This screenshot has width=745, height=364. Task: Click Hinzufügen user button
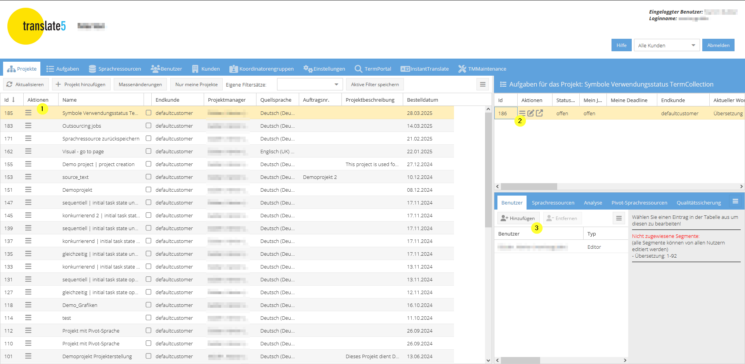tap(518, 218)
